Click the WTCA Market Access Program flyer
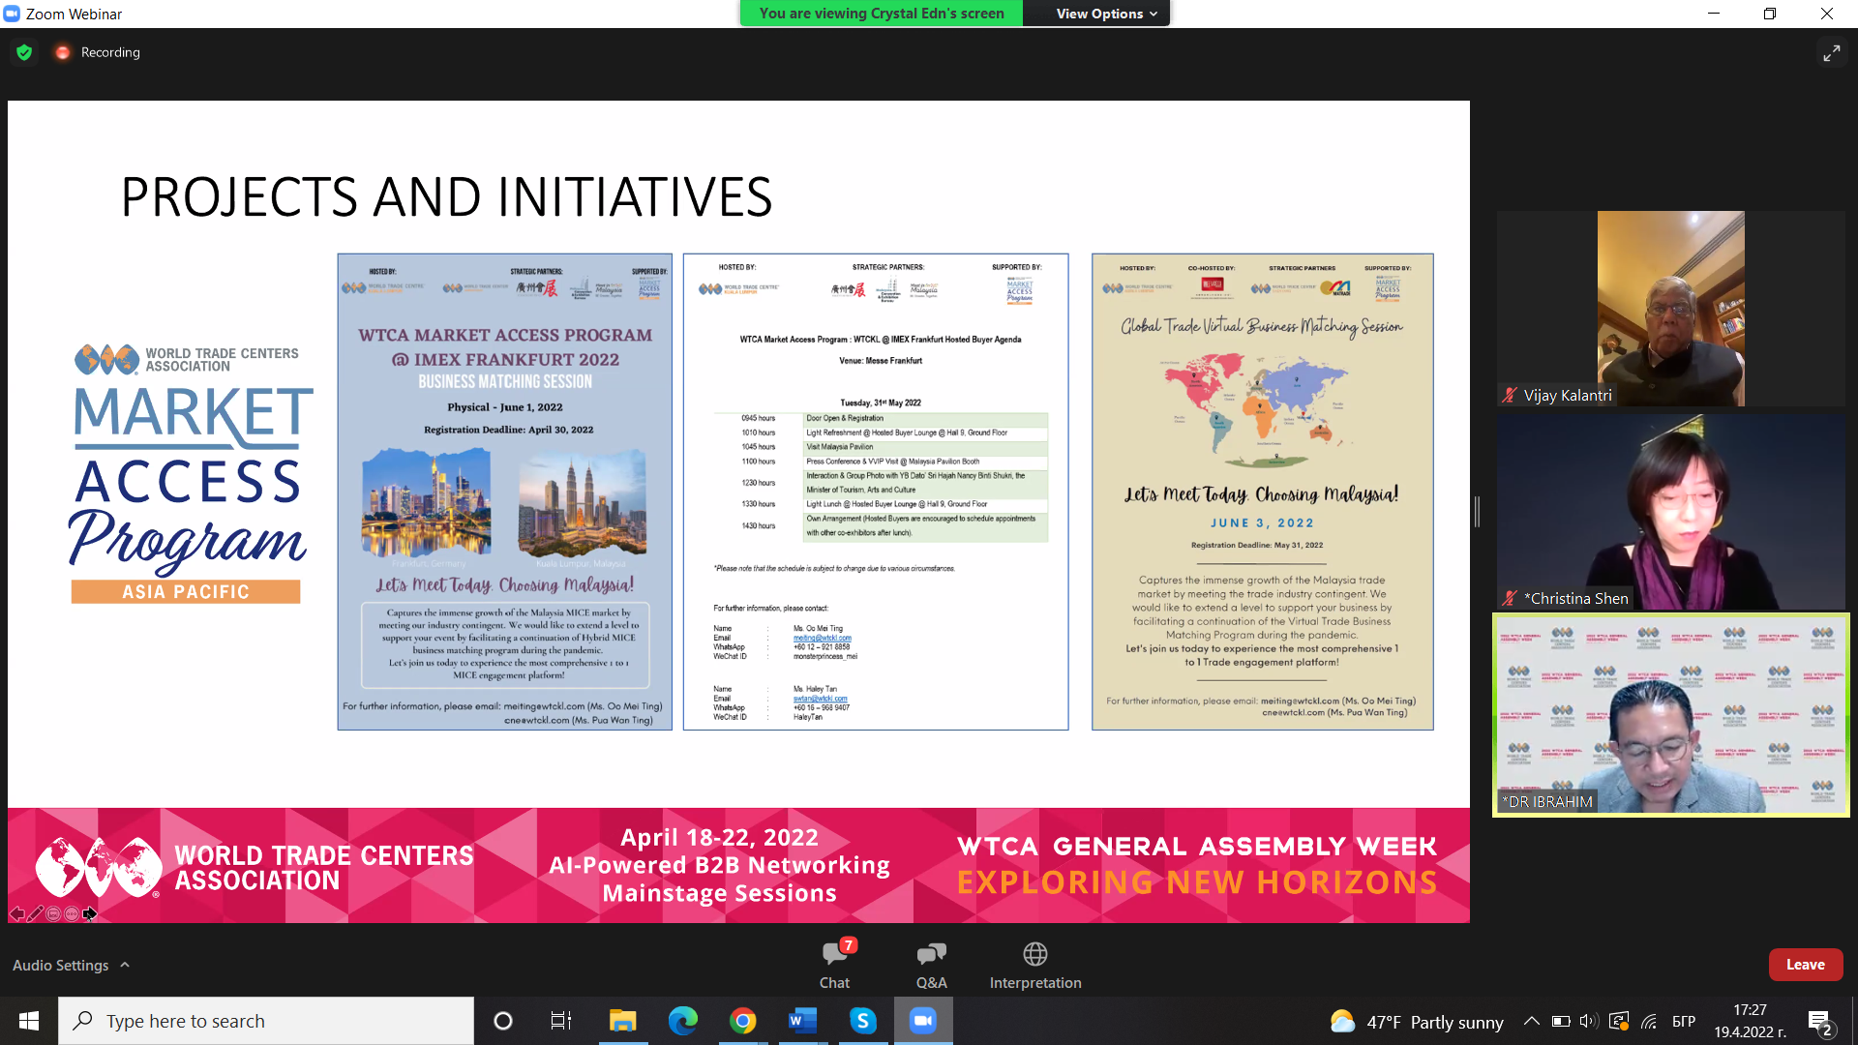The image size is (1858, 1045). point(504,492)
